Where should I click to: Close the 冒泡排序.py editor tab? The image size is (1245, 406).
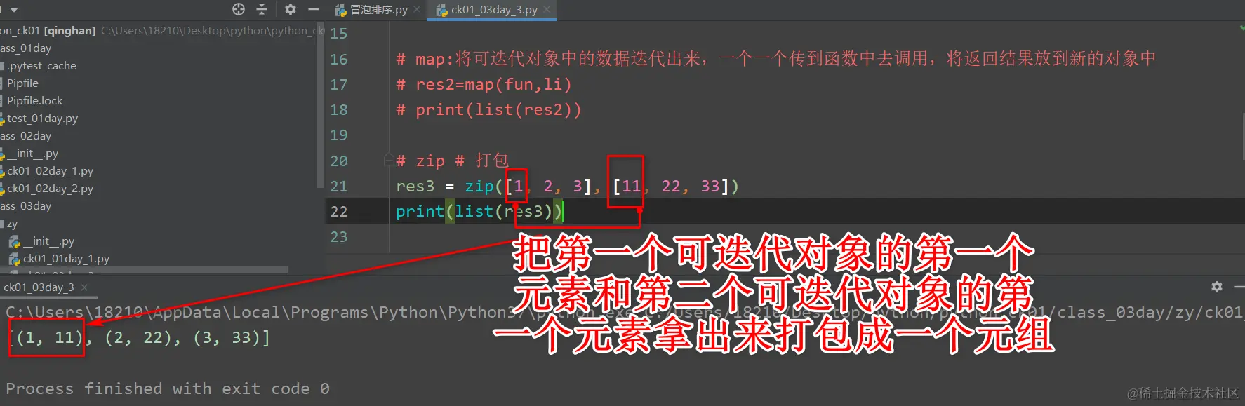[x=417, y=9]
